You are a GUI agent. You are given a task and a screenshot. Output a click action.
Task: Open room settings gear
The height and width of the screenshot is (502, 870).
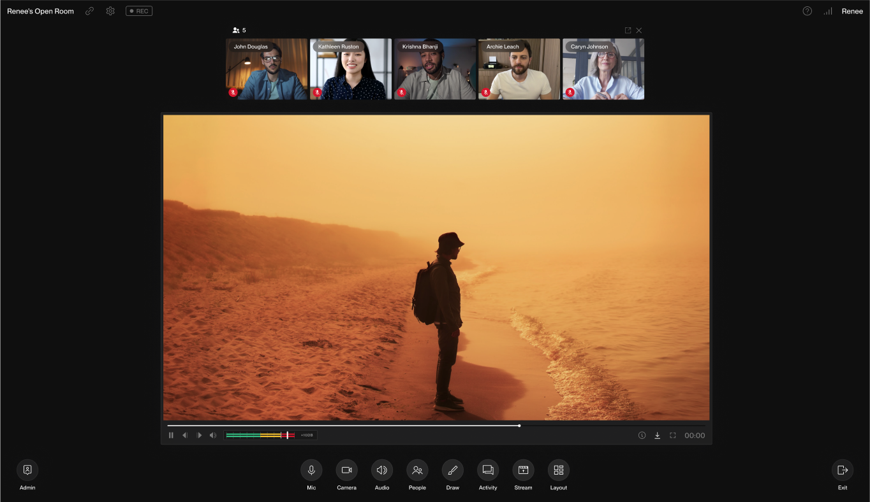pos(110,11)
